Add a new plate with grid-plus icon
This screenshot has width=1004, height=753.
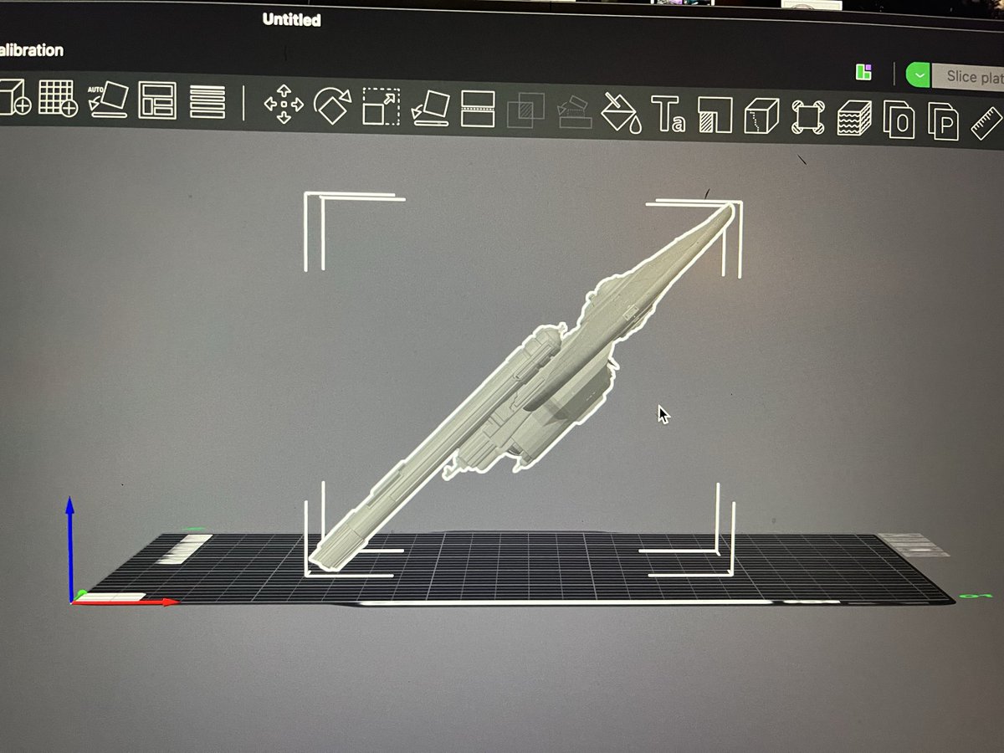[59, 99]
